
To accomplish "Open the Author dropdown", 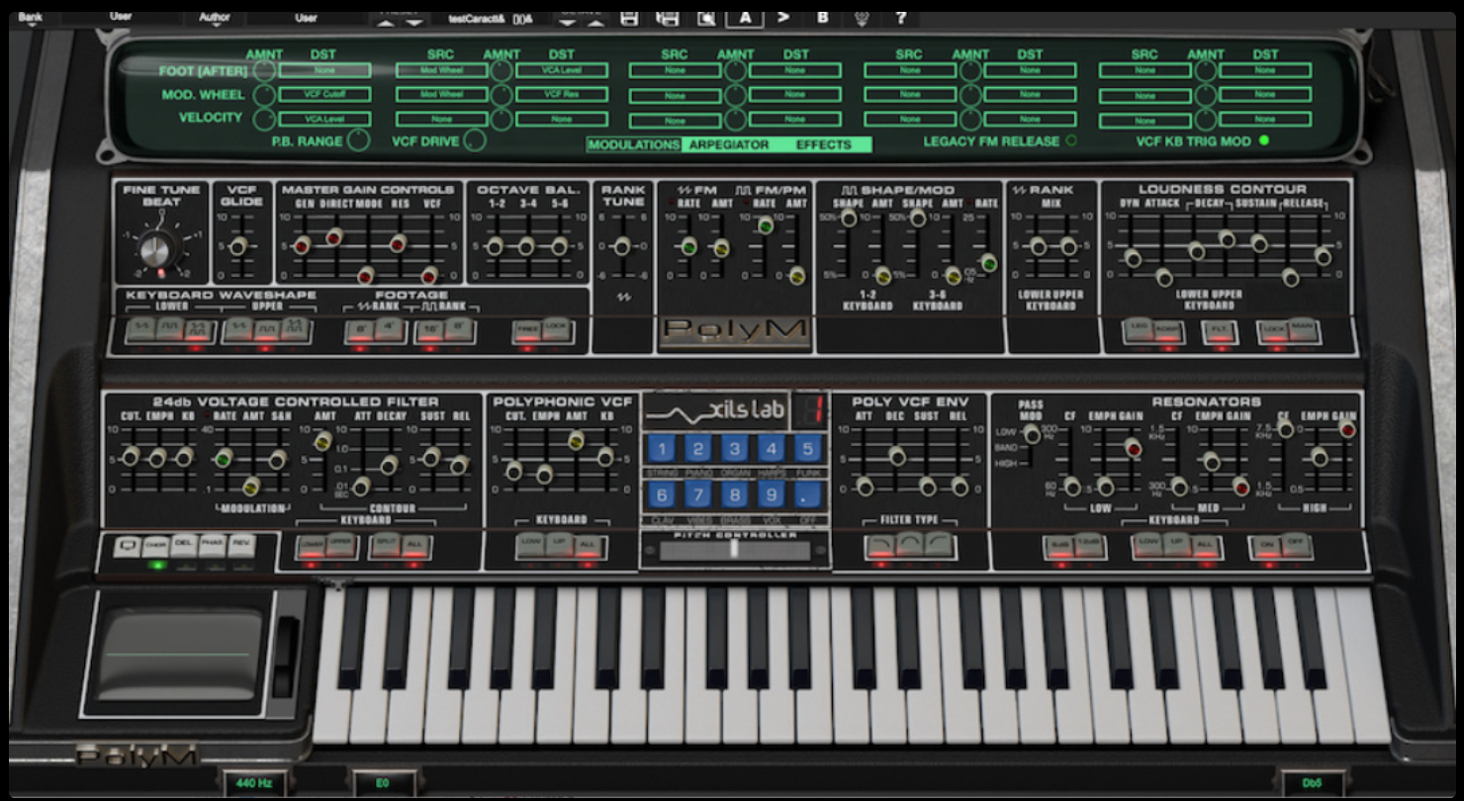I will pos(215,18).
